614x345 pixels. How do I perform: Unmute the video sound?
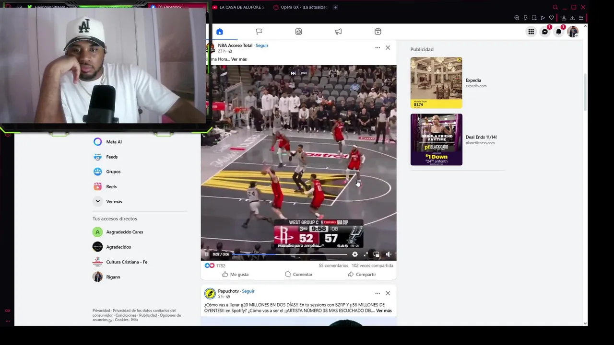[388, 254]
